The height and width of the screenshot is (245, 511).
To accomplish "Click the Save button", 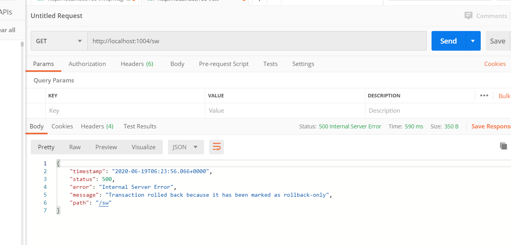I will point(498,41).
